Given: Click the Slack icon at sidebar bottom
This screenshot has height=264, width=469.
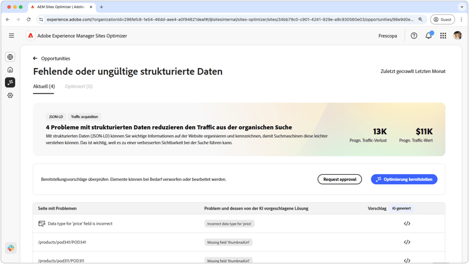Looking at the screenshot, I should click(x=11, y=248).
